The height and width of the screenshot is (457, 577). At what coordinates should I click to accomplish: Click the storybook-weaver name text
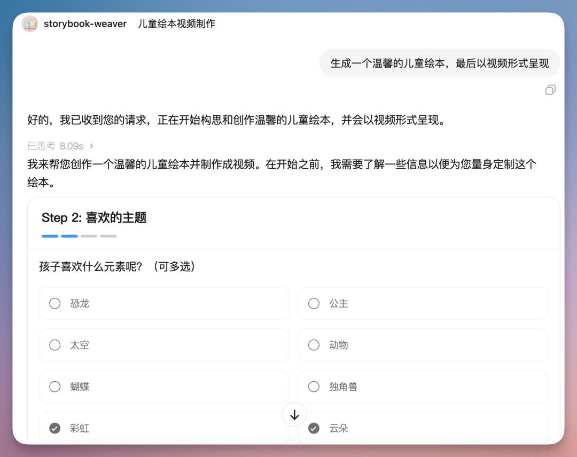click(x=85, y=23)
